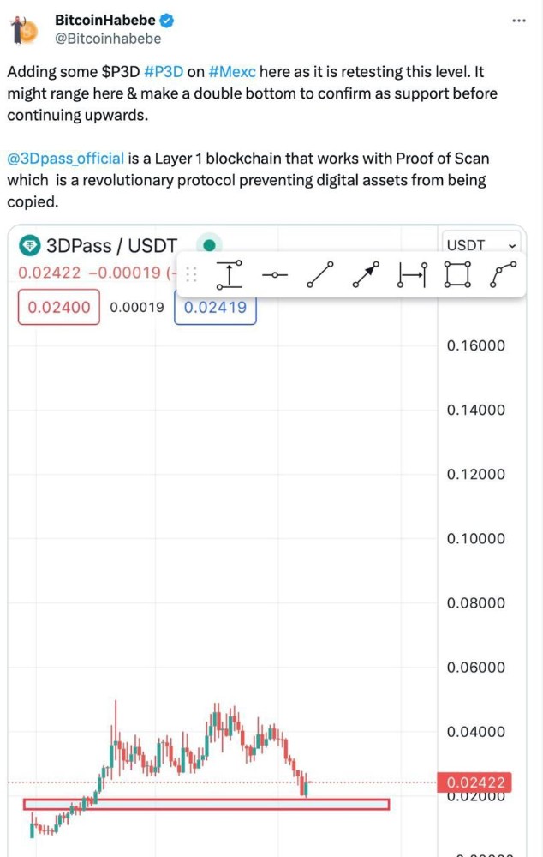Select the rectangle drawing tool
The width and height of the screenshot is (543, 857).
[x=457, y=274]
